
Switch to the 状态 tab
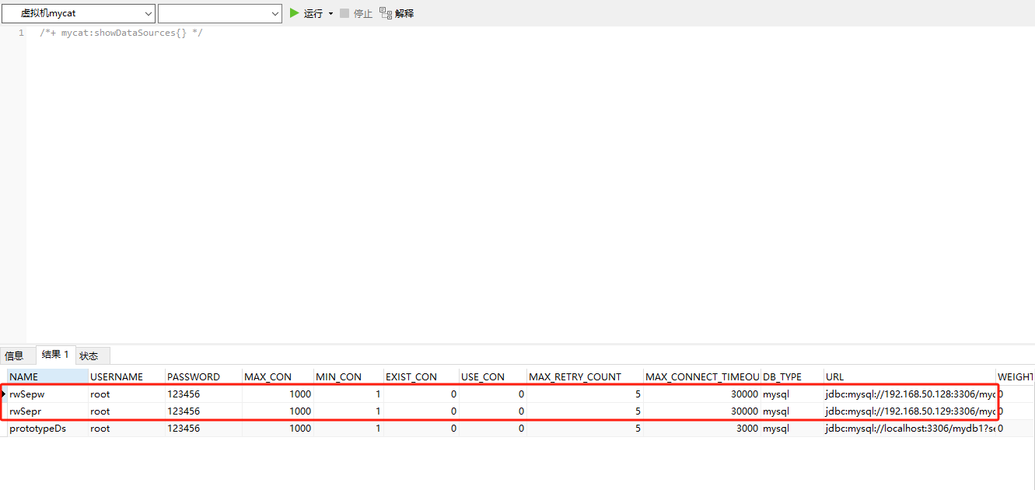(x=89, y=355)
